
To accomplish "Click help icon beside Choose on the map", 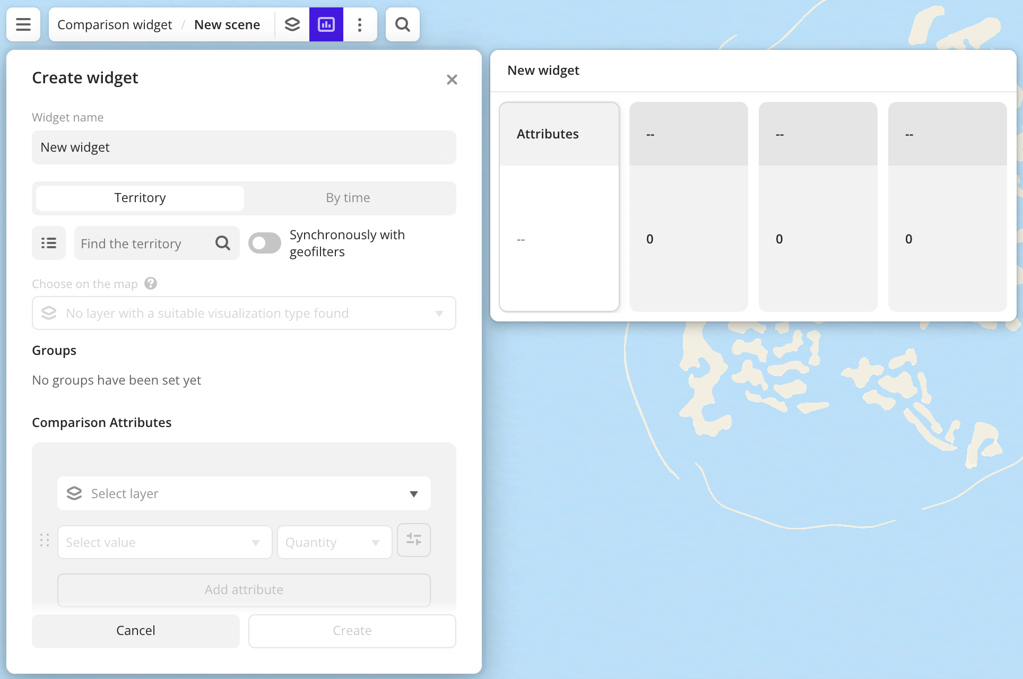I will (151, 283).
